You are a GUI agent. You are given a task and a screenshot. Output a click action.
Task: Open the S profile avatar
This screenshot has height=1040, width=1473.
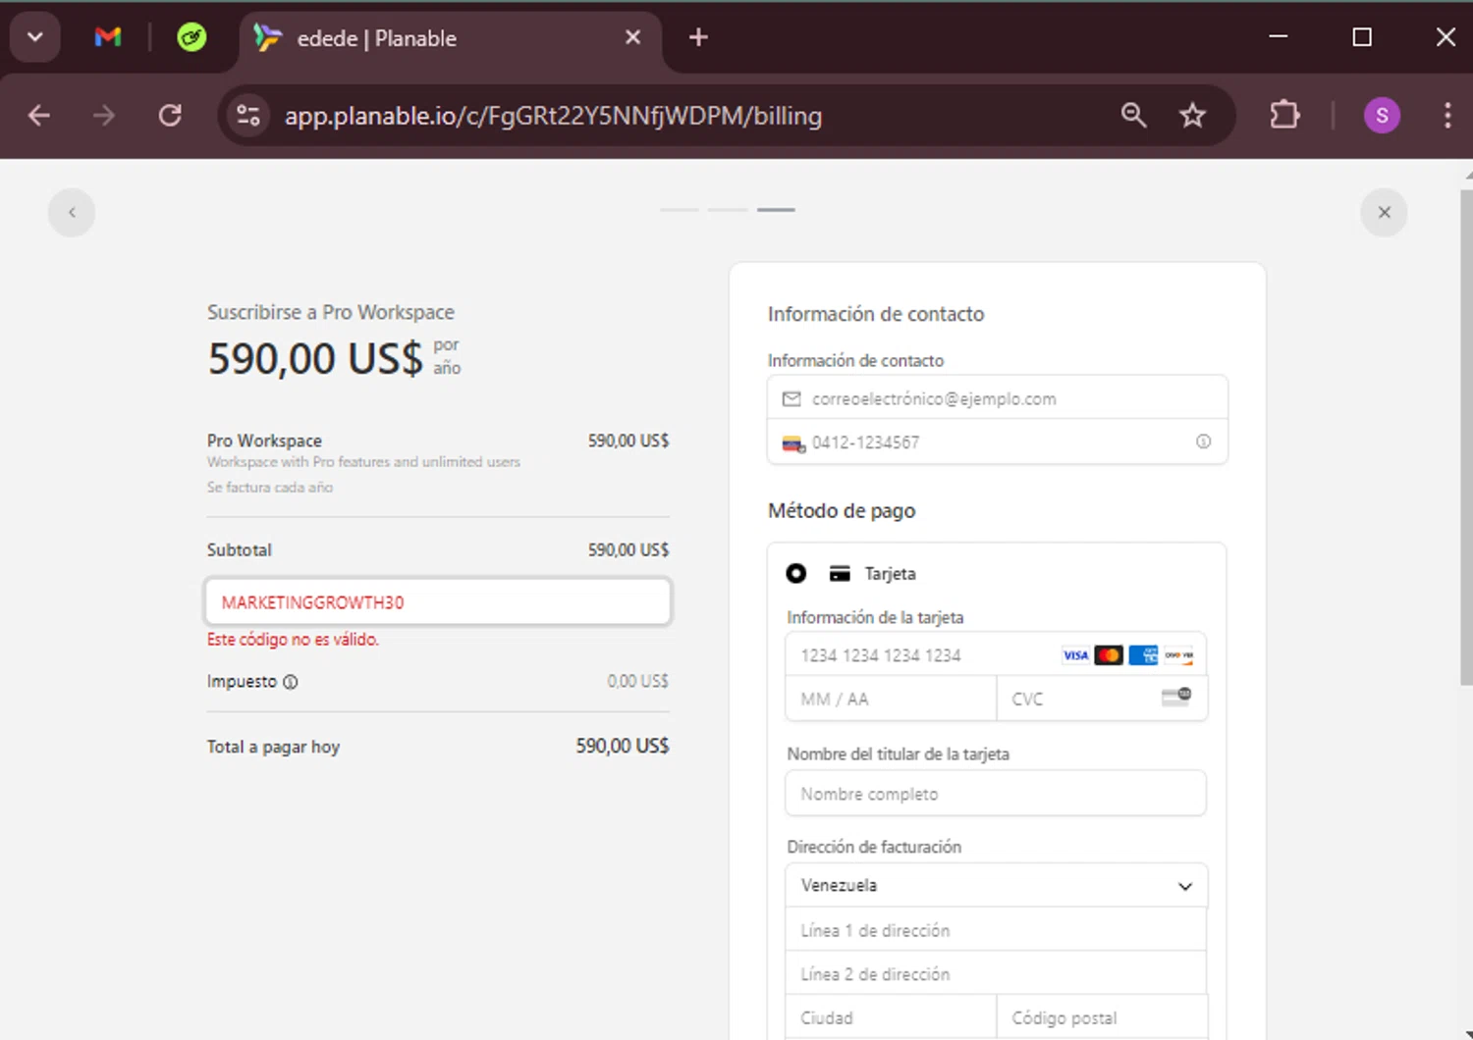pos(1382,116)
